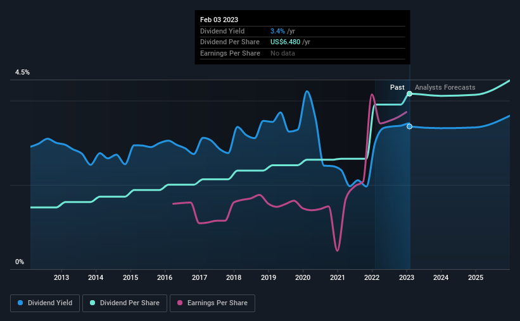Image resolution: width=520 pixels, height=321 pixels.
Task: Click the Dividend Per Share tooltip row label
Action: click(x=230, y=42)
